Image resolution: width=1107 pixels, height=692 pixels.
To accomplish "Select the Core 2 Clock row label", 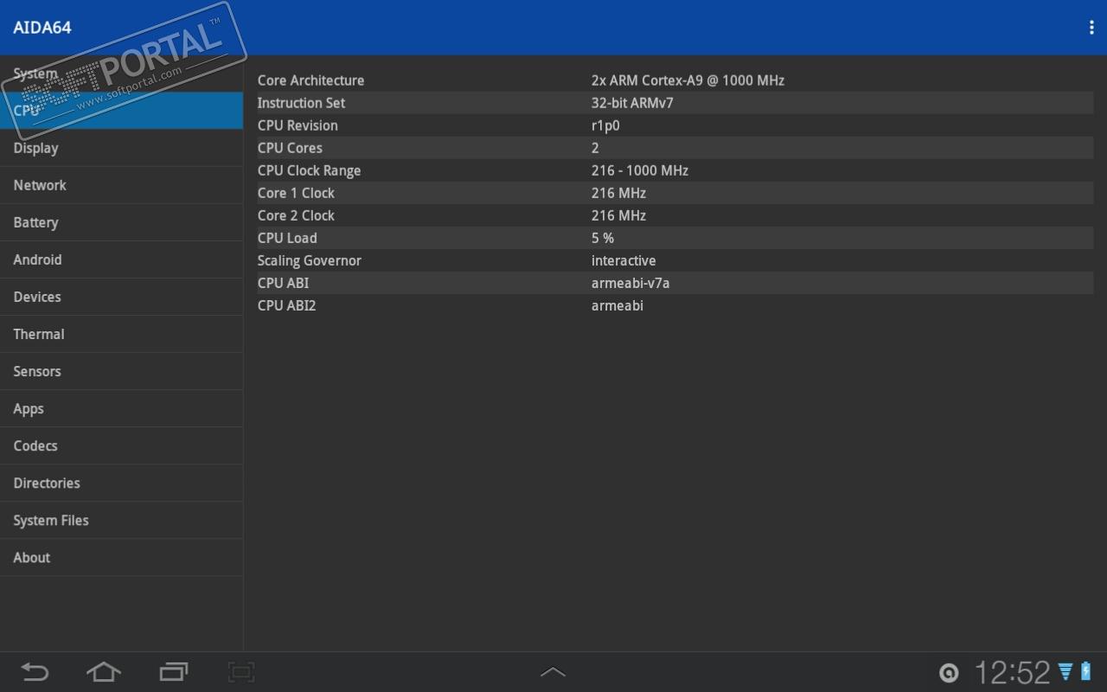I will (x=296, y=215).
